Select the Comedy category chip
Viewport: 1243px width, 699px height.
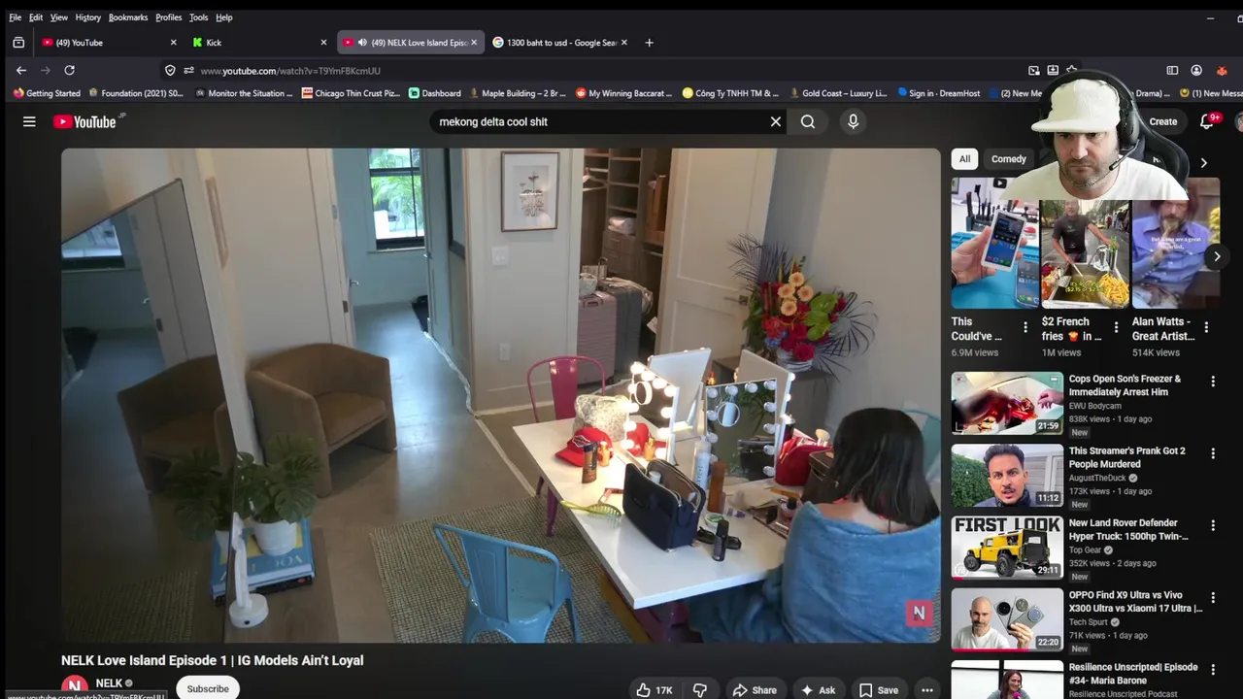pos(1009,159)
